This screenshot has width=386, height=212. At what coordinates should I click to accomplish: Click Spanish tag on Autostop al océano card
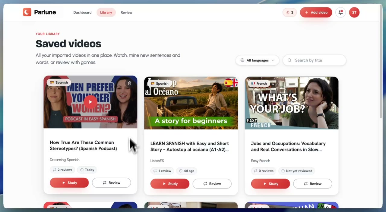pyautogui.click(x=160, y=83)
